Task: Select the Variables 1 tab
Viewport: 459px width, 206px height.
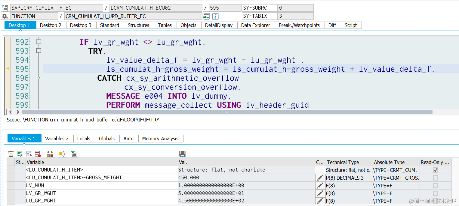Action: pos(24,139)
